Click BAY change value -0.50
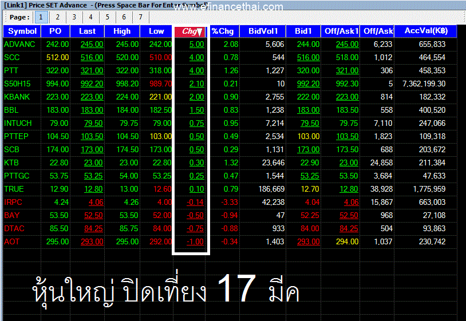The image size is (466, 321). (x=195, y=215)
